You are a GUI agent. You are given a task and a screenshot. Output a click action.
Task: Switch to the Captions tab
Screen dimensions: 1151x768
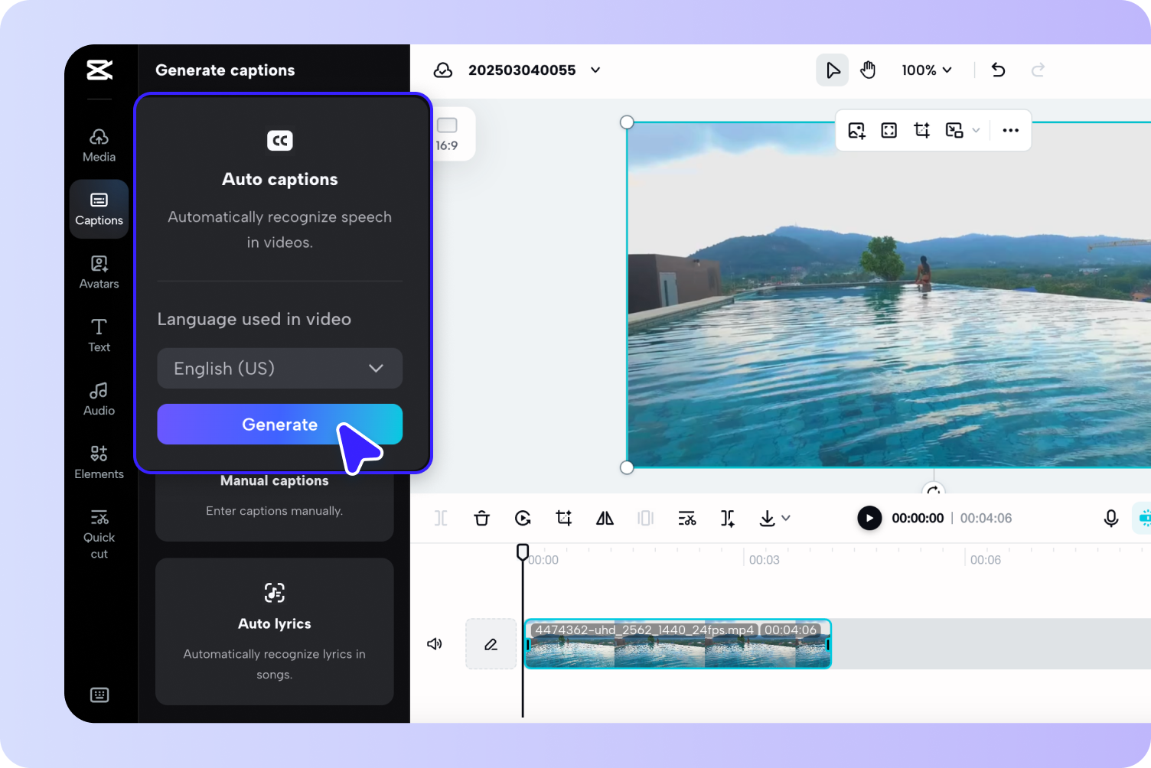coord(99,208)
